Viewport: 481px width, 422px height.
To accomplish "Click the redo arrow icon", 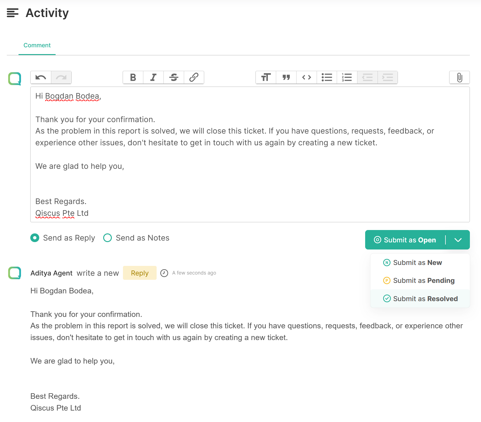I will click(x=61, y=77).
